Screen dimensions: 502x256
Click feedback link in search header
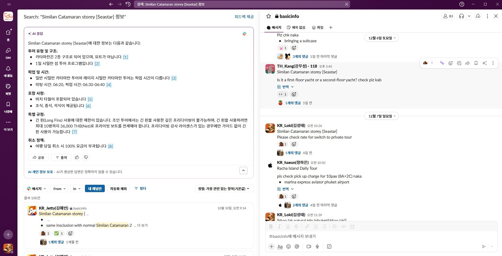[x=244, y=17]
